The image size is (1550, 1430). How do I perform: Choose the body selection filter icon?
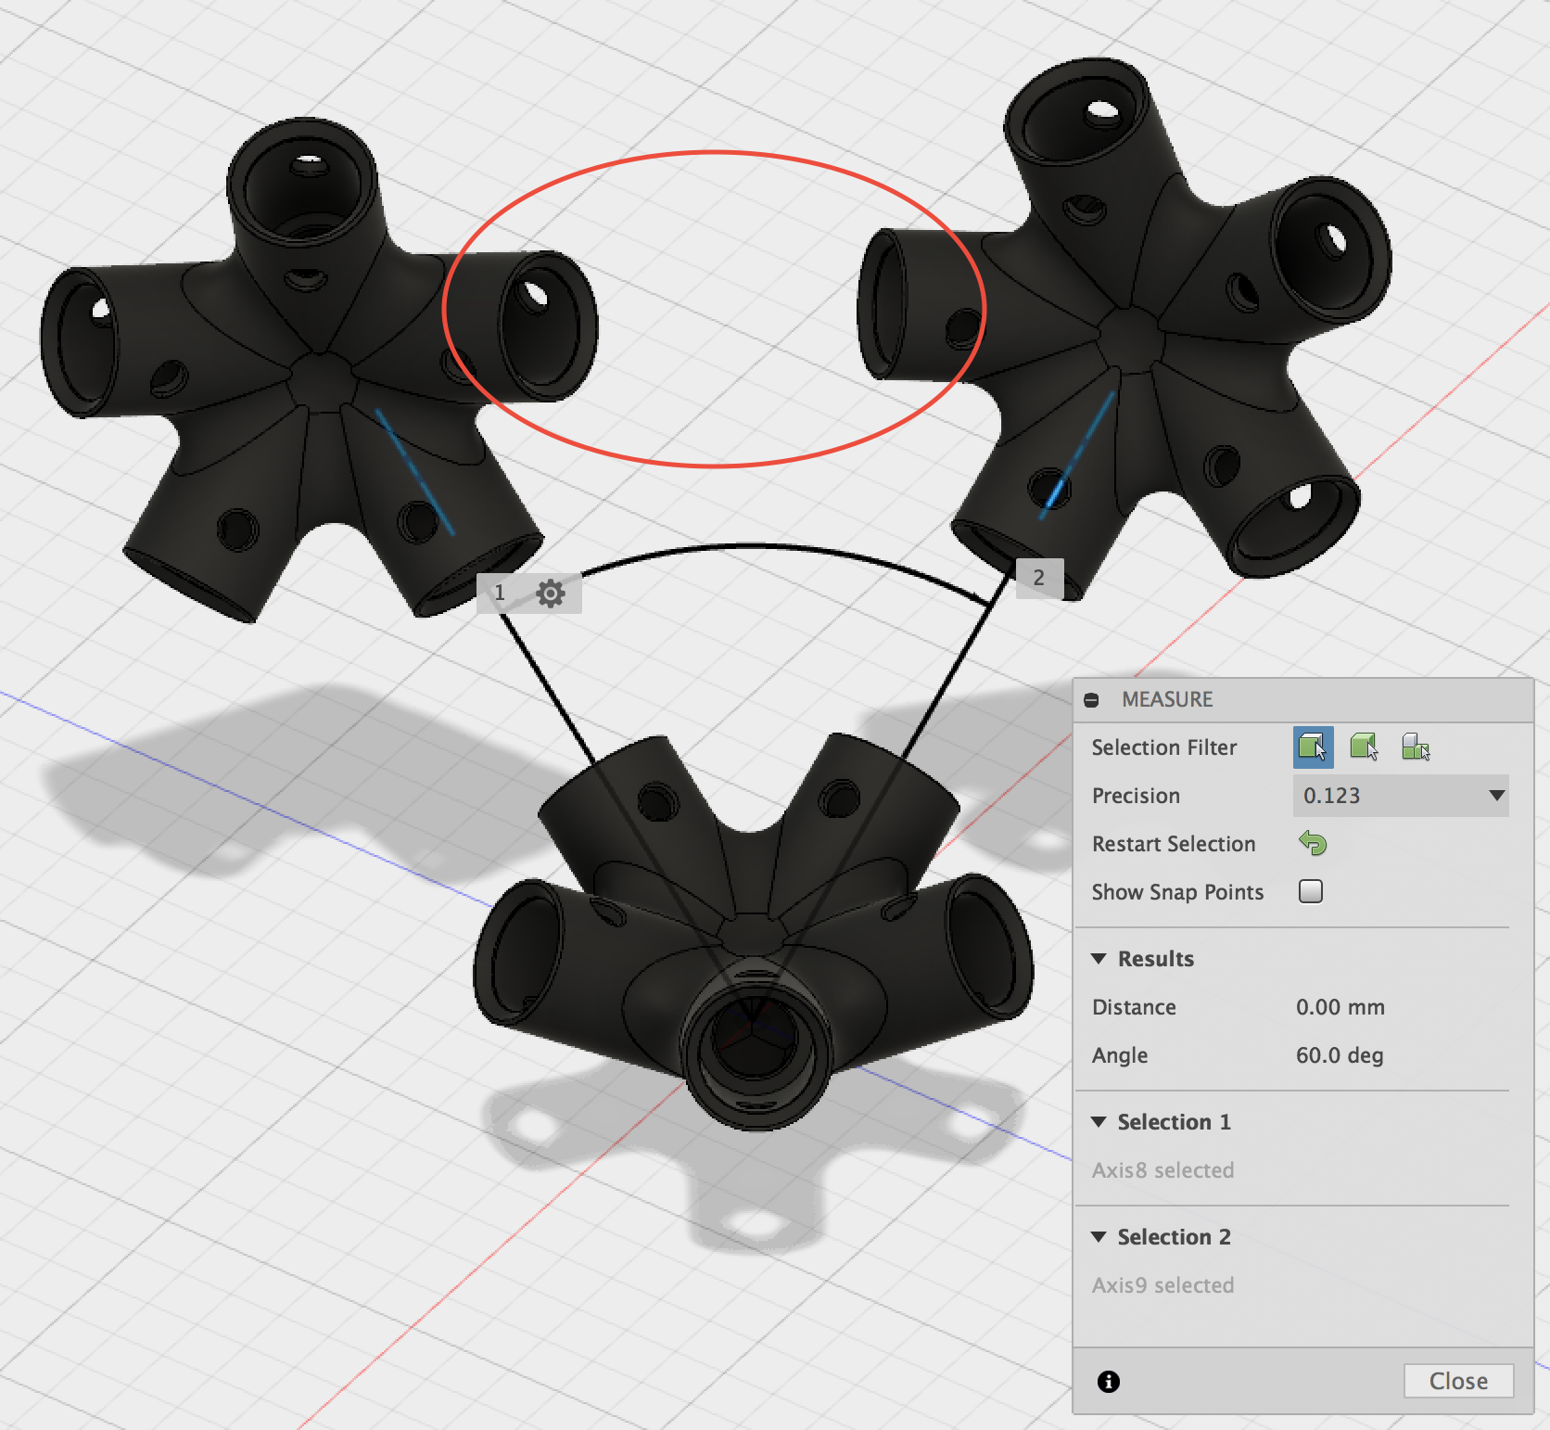click(1364, 747)
